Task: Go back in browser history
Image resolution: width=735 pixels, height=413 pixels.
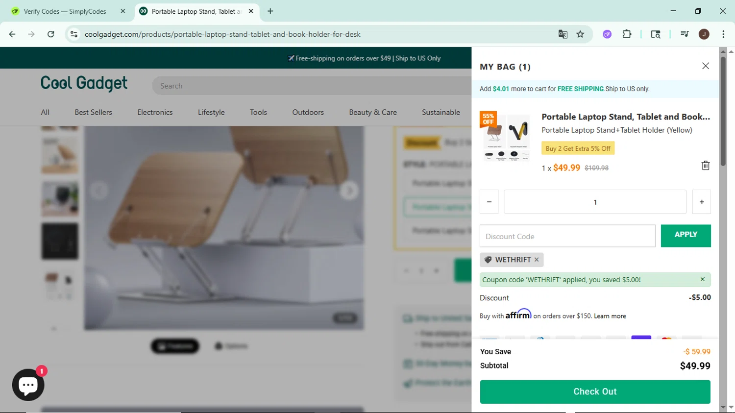Action: coord(12,34)
